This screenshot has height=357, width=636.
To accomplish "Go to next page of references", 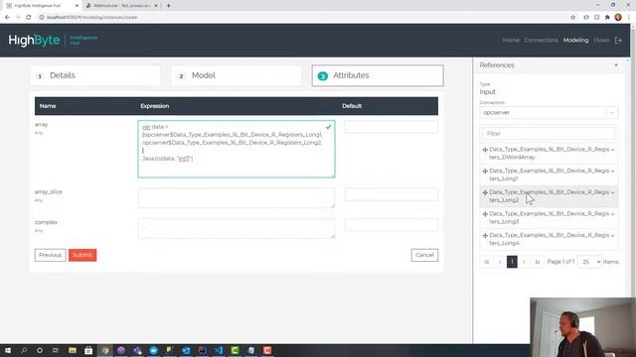I will coord(524,262).
